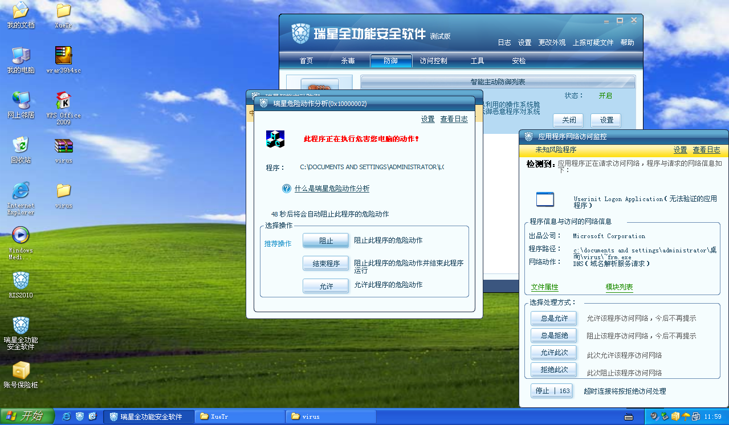Click the 结束程序 button

click(x=326, y=264)
